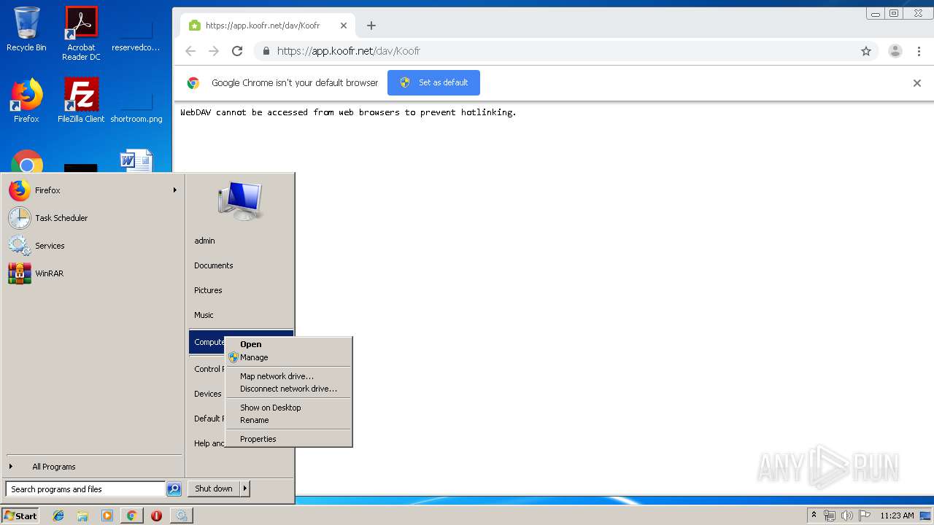Viewport: 934px width, 525px height.
Task: Click the network tray icon
Action: click(x=830, y=516)
